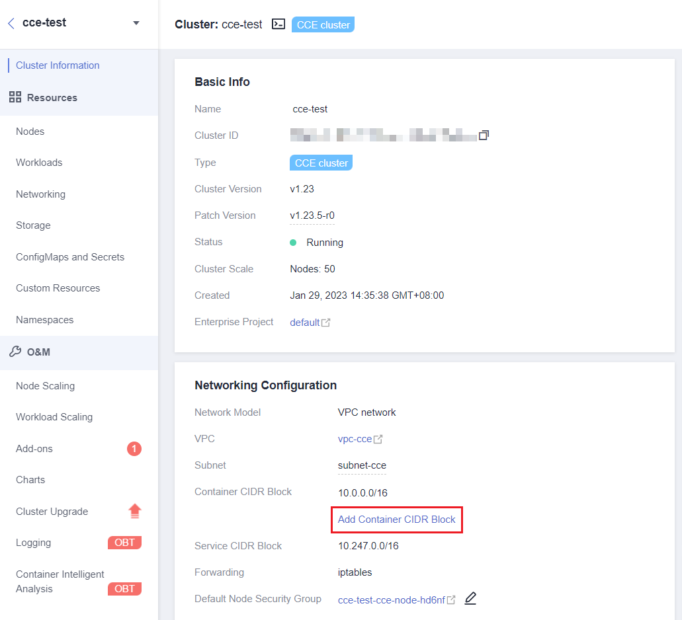Click the Resources section header

click(x=52, y=97)
